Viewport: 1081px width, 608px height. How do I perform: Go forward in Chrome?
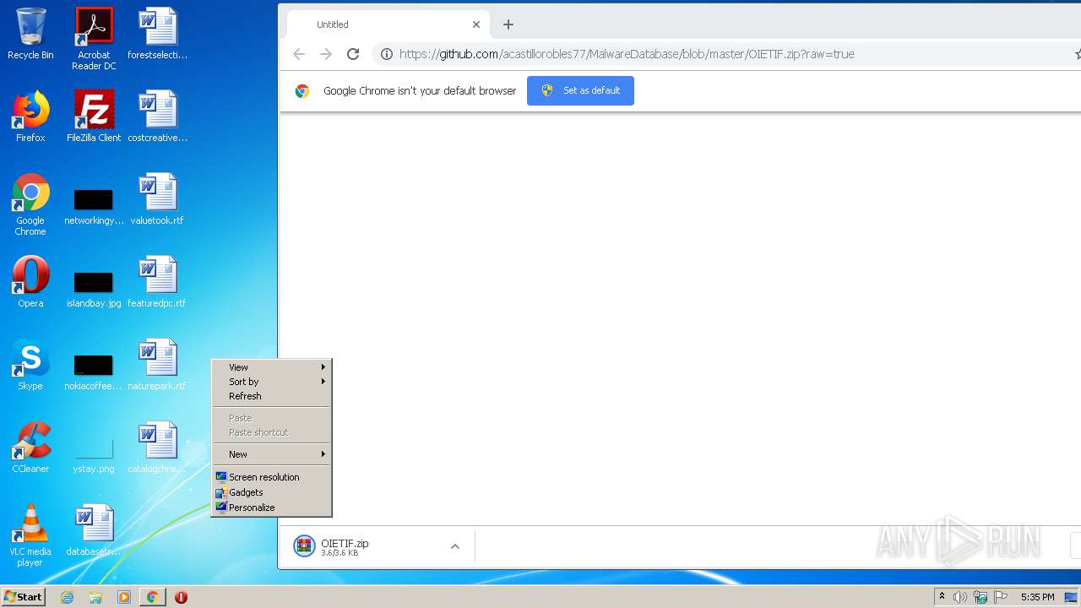pos(326,54)
